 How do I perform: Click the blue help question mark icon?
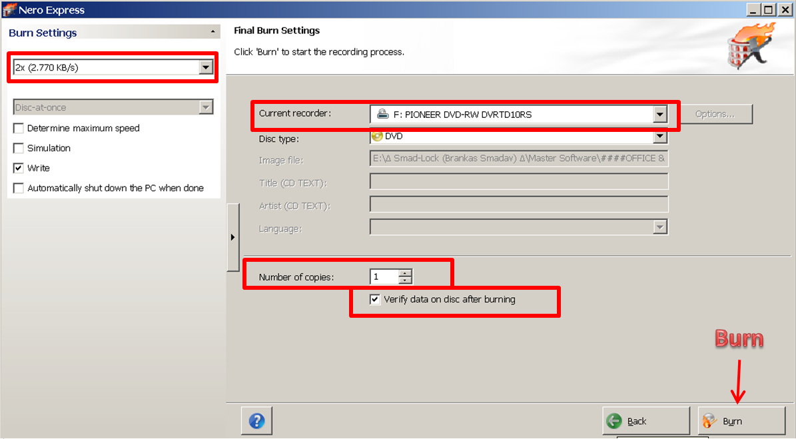coord(257,421)
